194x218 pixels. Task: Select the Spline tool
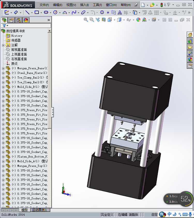click(x=74, y=12)
